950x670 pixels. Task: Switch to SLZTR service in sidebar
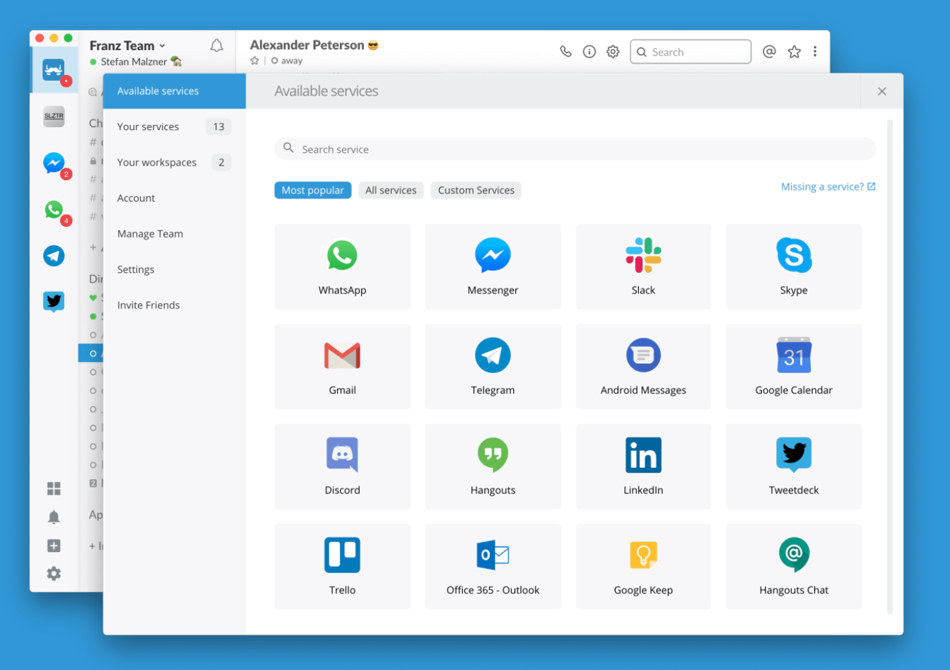(x=54, y=116)
